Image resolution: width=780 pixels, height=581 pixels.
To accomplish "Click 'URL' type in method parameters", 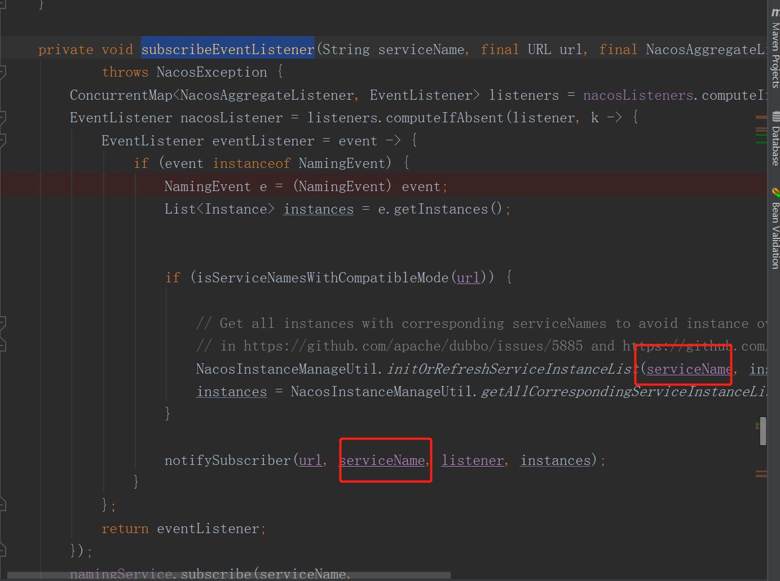I will point(540,50).
